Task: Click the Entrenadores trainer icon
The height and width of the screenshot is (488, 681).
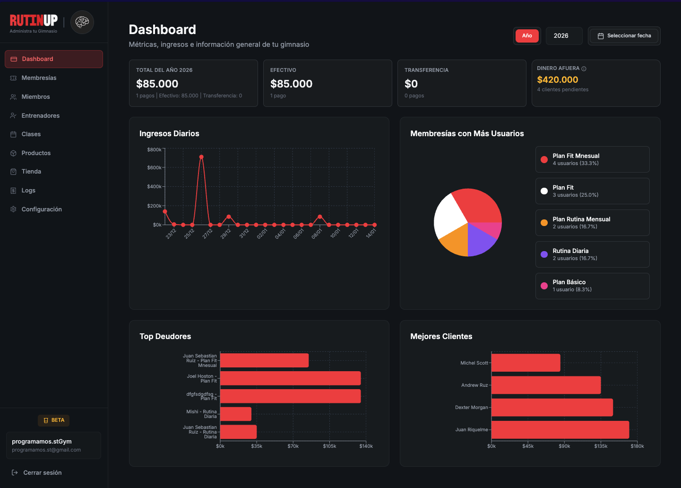Action: click(13, 116)
